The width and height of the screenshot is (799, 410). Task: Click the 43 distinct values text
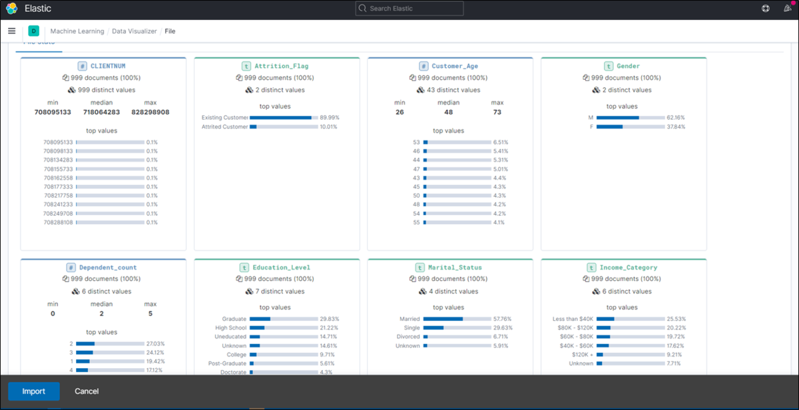click(x=455, y=90)
